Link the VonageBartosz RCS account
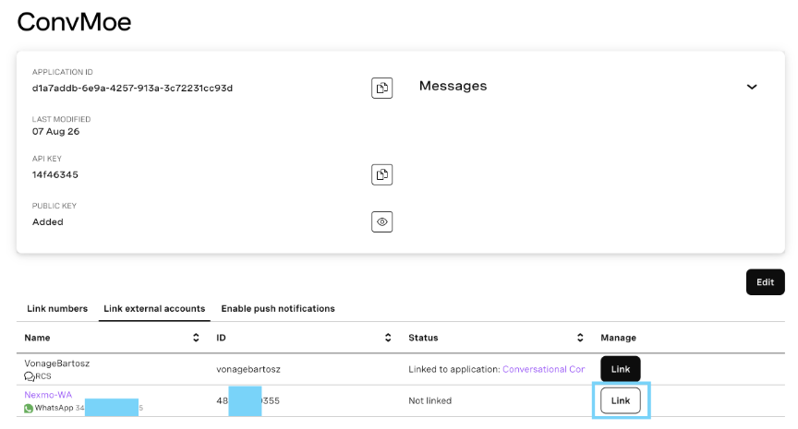The width and height of the screenshot is (798, 429). (x=621, y=369)
